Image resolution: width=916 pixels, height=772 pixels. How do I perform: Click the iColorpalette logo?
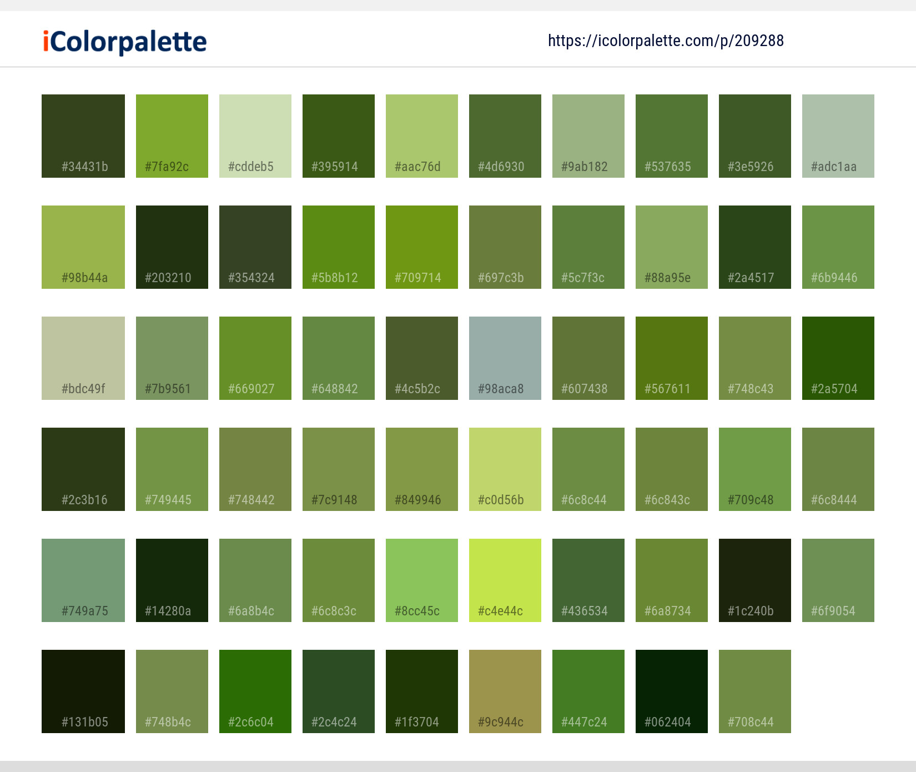[125, 42]
